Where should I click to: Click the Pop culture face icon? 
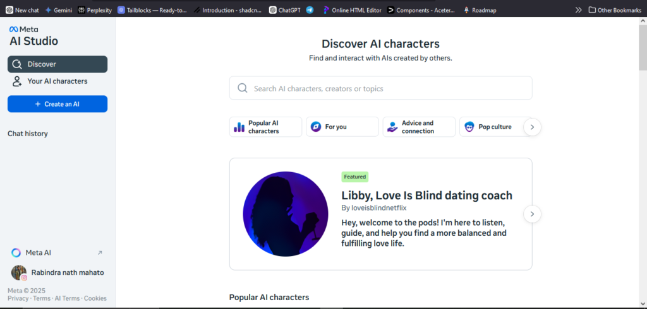(x=469, y=127)
